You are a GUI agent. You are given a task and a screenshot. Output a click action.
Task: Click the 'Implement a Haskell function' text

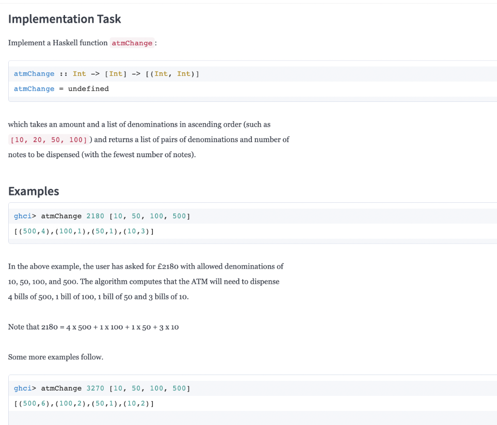58,43
